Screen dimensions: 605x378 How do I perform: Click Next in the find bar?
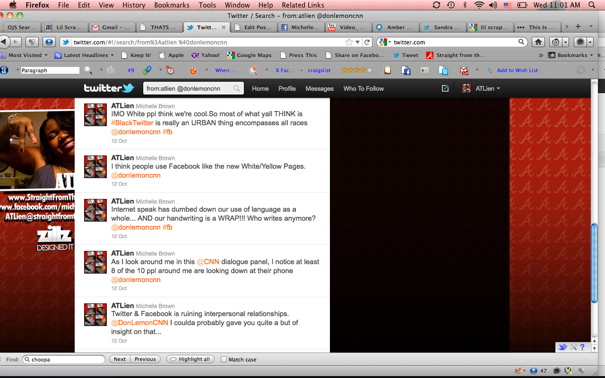click(x=120, y=359)
